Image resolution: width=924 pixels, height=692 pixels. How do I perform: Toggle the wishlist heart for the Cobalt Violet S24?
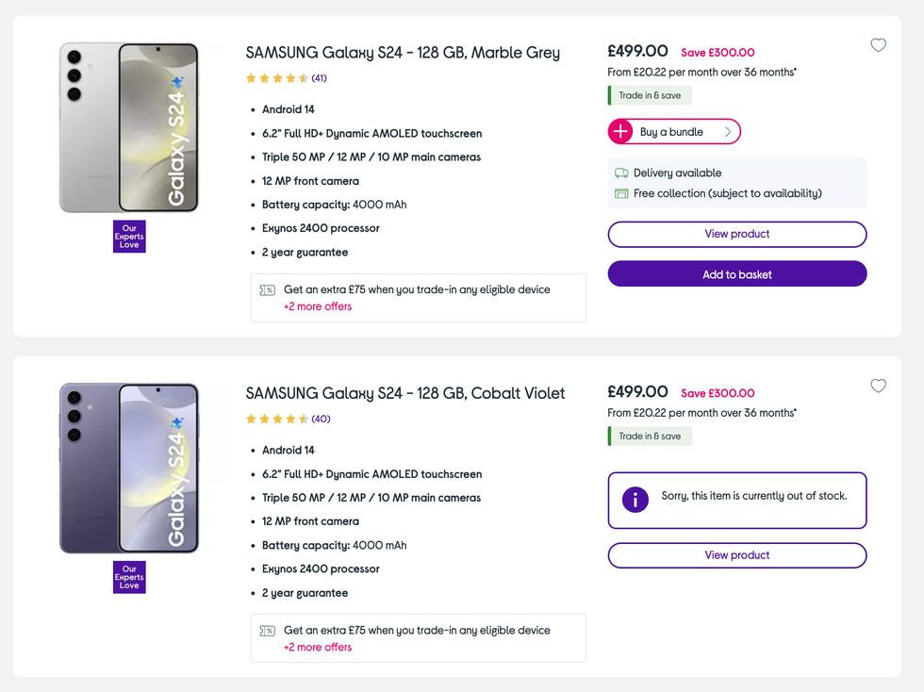[878, 386]
